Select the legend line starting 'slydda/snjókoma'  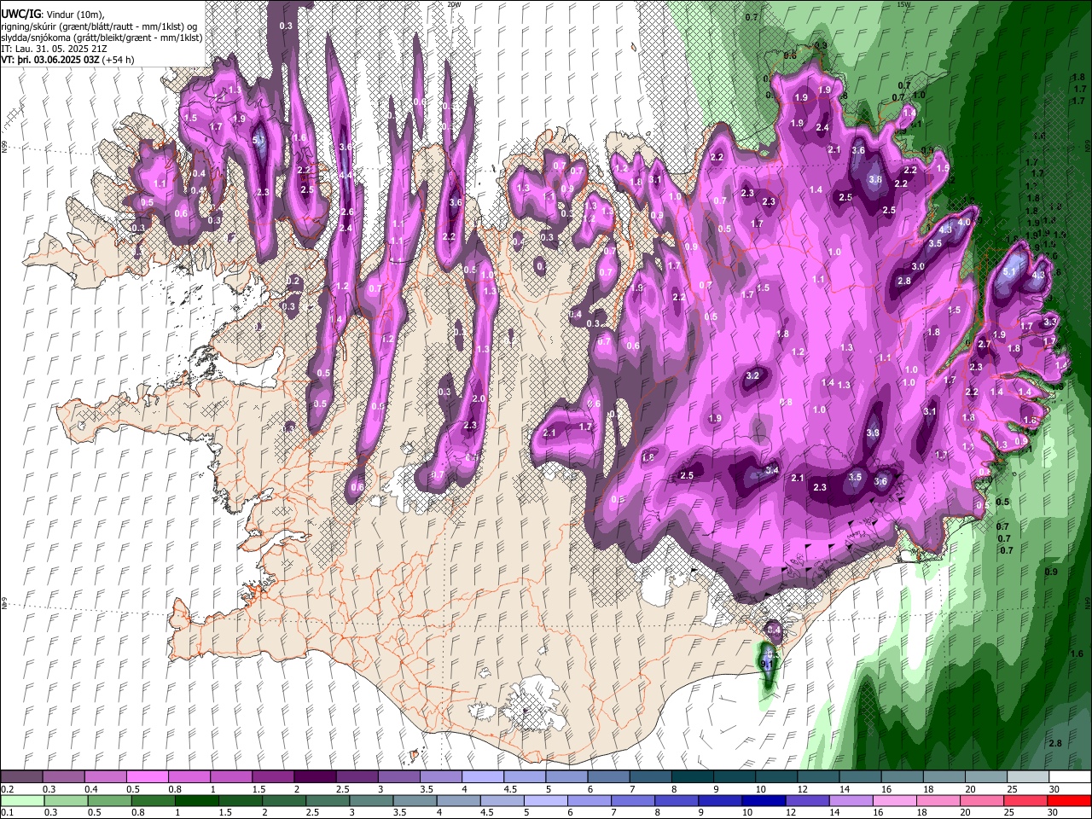[102, 38]
